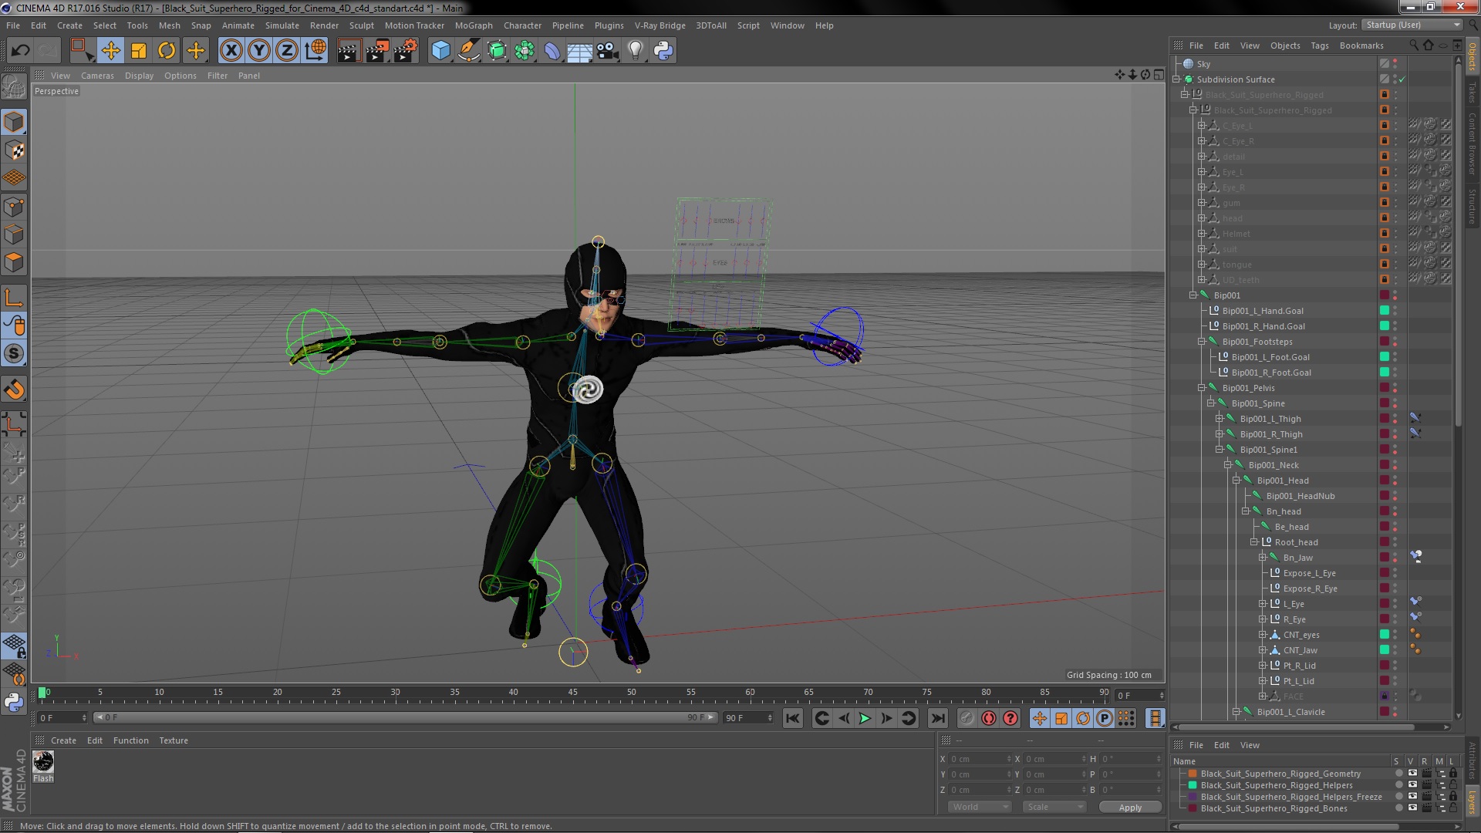
Task: Toggle Y axis lock
Action: pos(259,51)
